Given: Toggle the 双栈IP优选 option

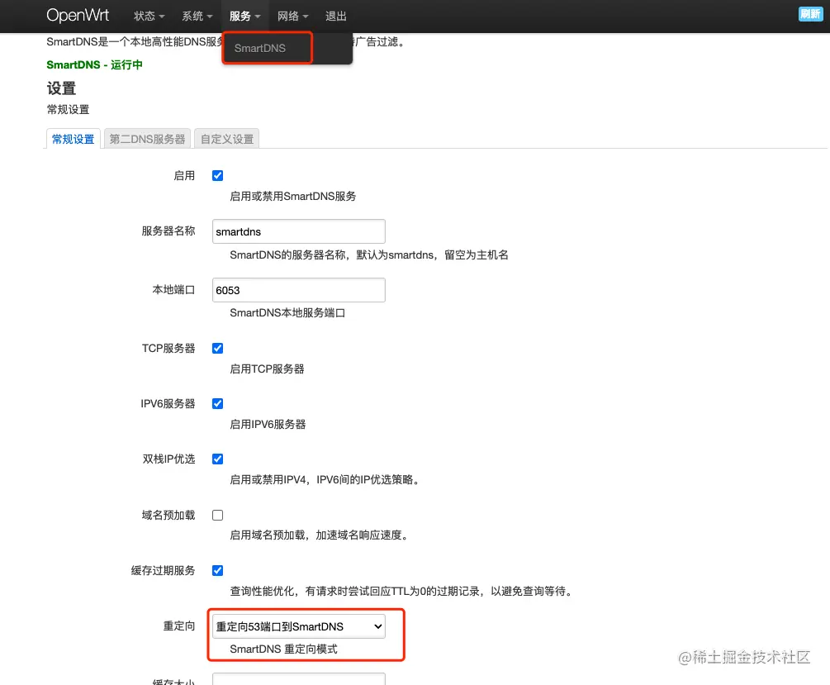Looking at the screenshot, I should tap(217, 459).
